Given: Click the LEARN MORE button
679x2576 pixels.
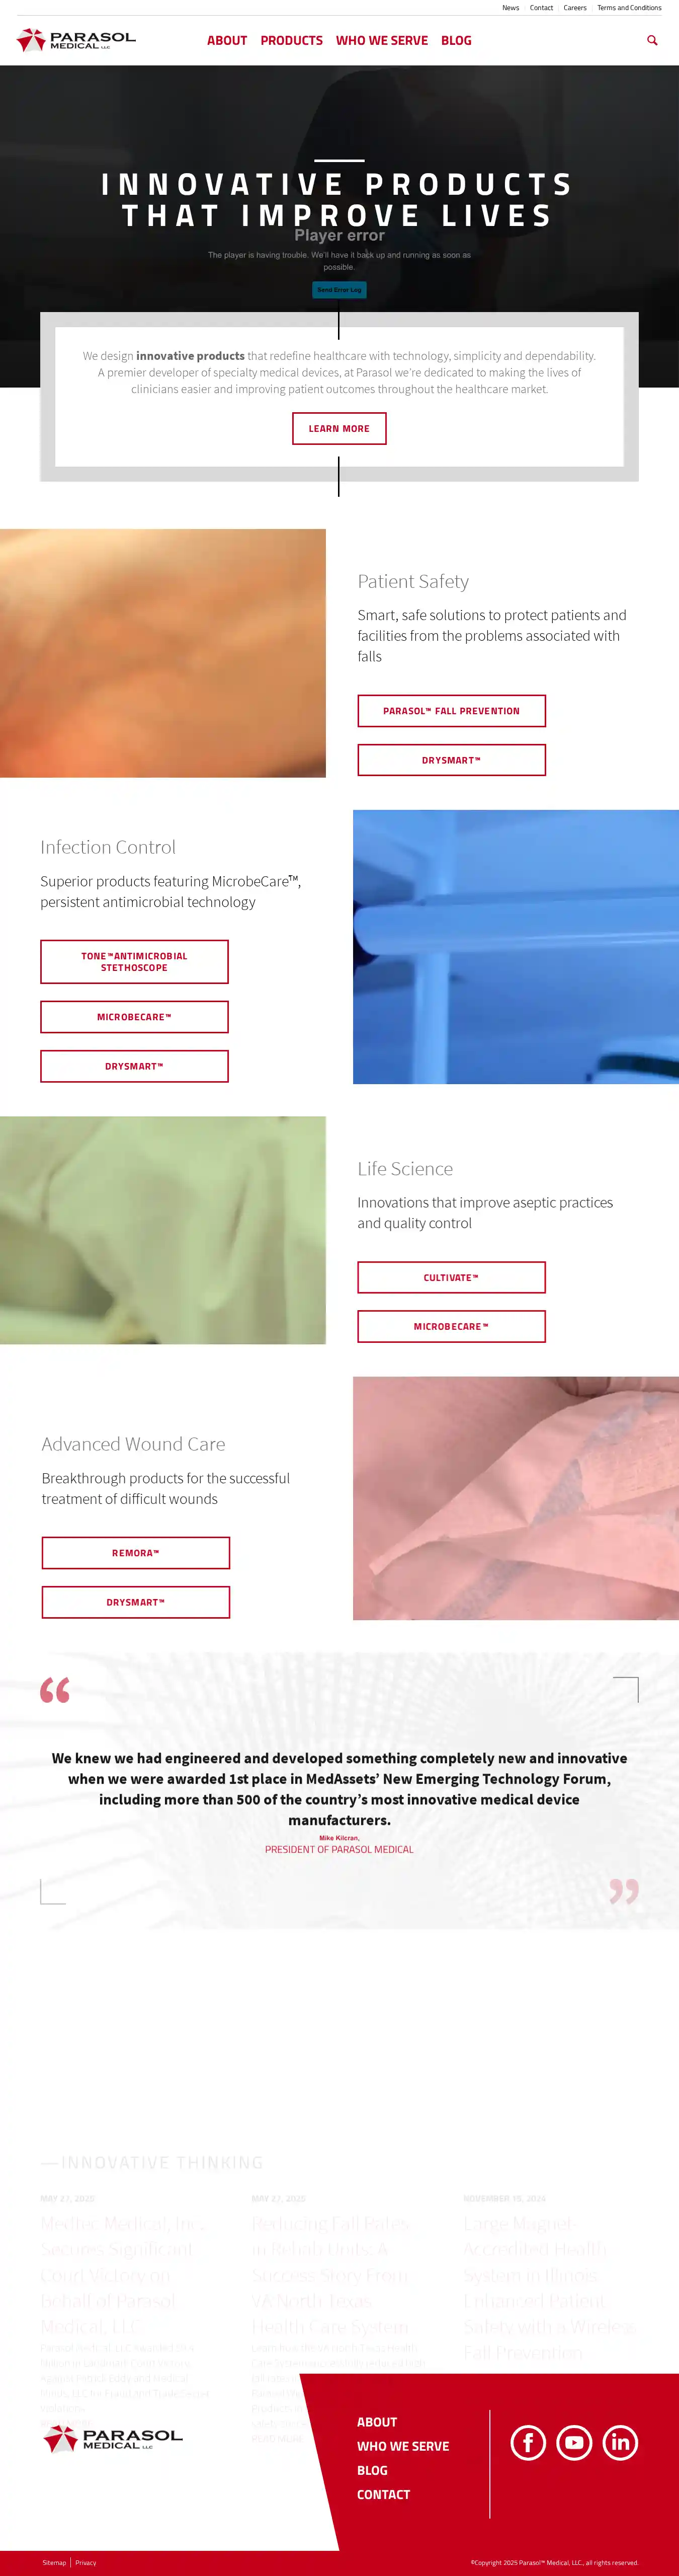Looking at the screenshot, I should click(339, 428).
